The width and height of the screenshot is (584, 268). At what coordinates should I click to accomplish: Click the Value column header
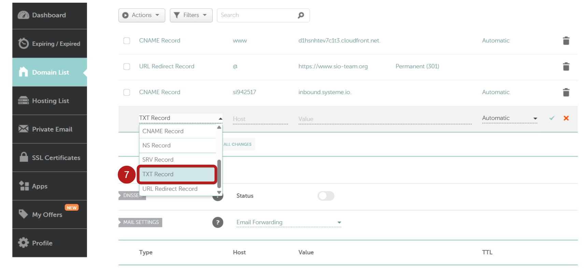click(306, 253)
